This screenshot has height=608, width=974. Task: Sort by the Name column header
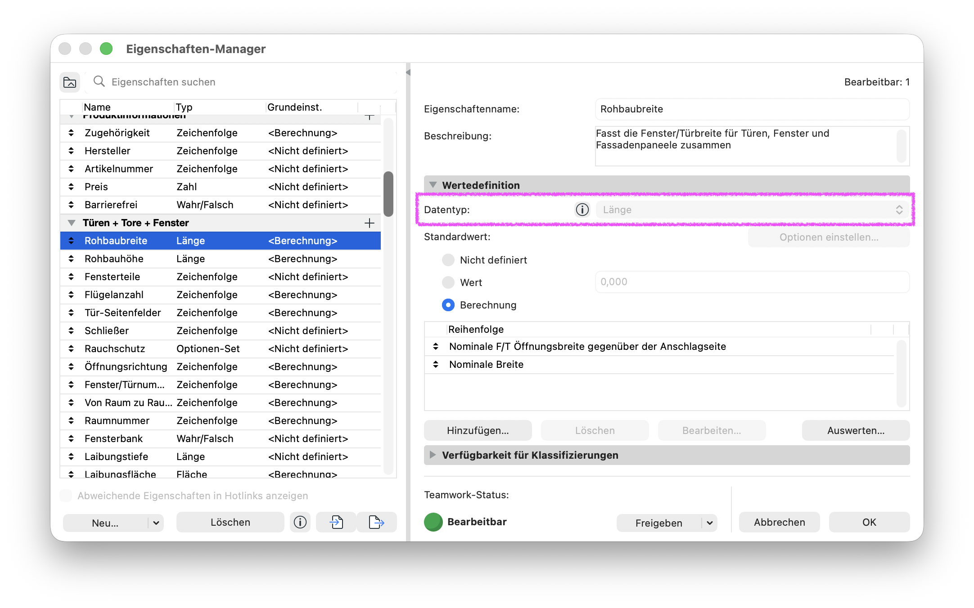(x=128, y=107)
